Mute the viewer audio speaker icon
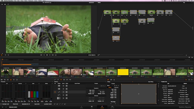This screenshot has height=109, width=194. (x=8, y=55)
